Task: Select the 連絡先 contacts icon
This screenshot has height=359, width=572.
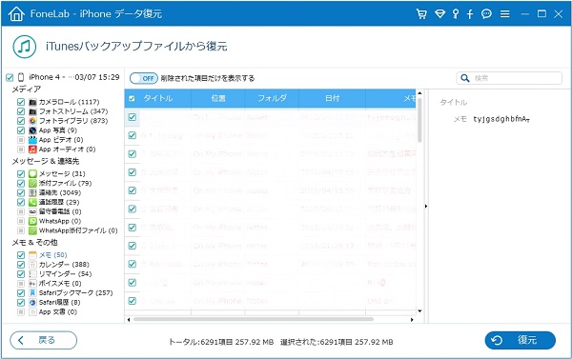Action: point(32,192)
